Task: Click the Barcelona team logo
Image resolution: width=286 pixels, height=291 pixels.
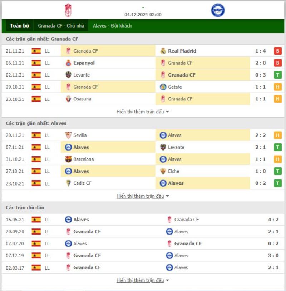Action: coord(68,159)
